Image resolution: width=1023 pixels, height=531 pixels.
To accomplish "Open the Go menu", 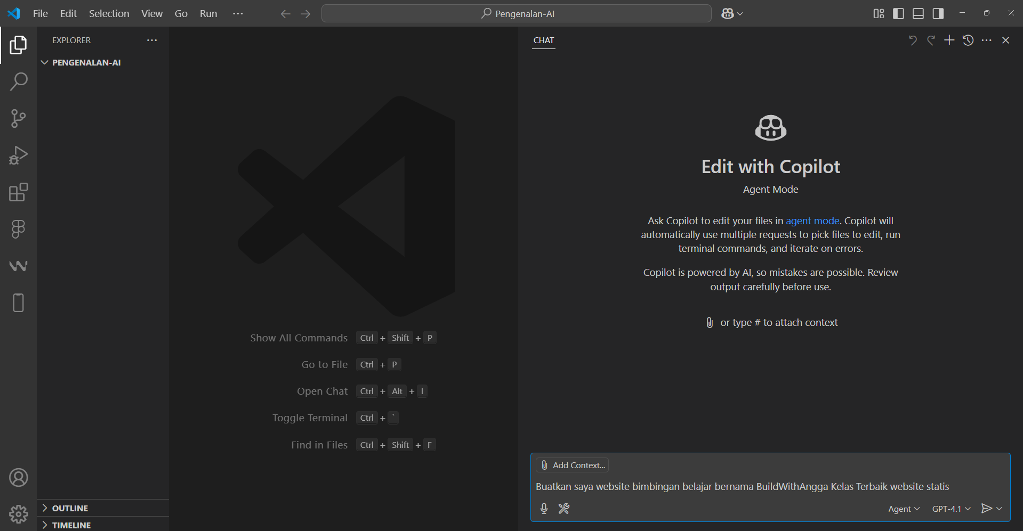I will (181, 14).
